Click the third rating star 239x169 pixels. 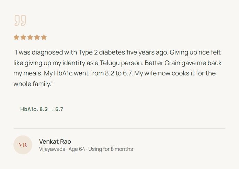(30, 37)
